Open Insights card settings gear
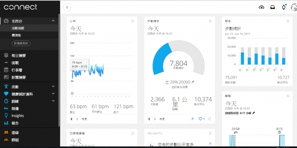297x148 pixels. click(x=210, y=133)
